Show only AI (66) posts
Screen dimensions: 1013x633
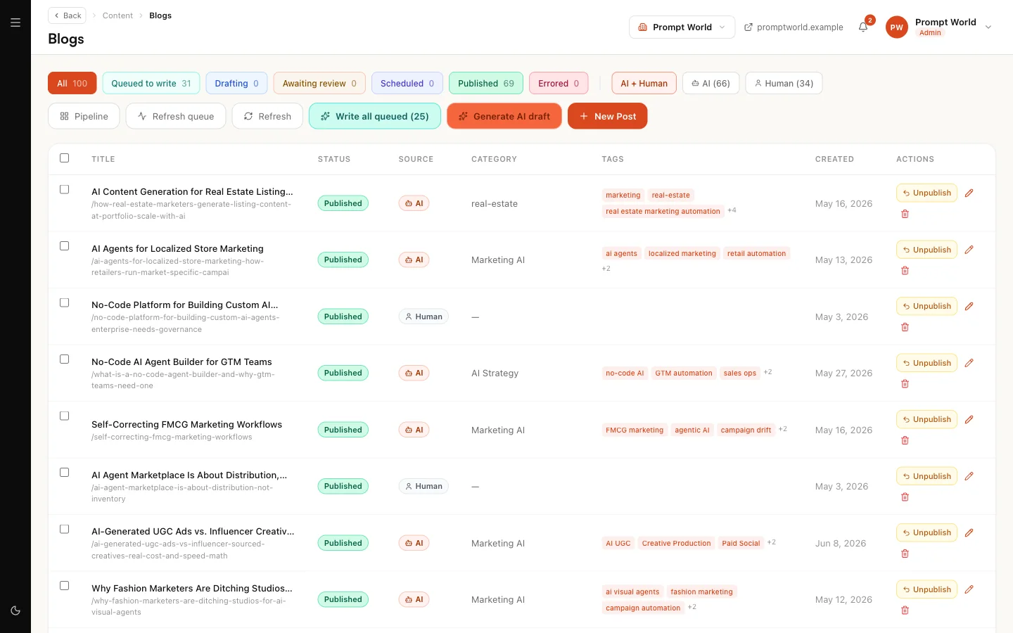tap(711, 83)
